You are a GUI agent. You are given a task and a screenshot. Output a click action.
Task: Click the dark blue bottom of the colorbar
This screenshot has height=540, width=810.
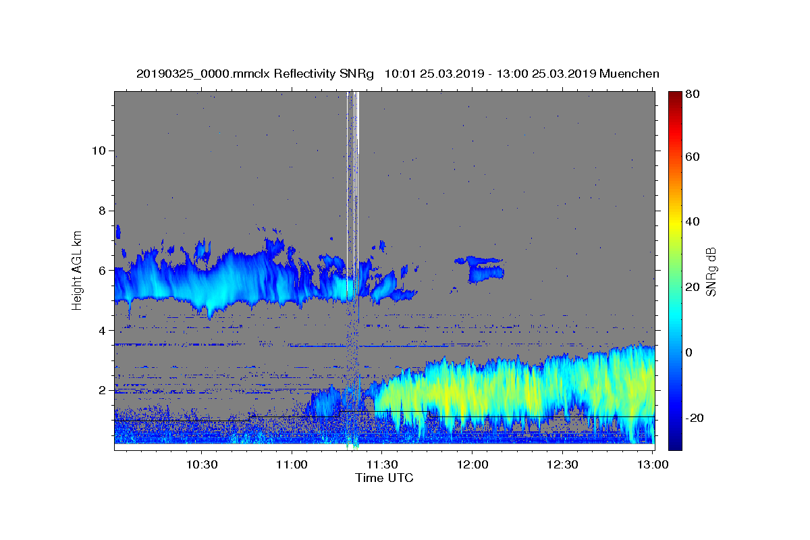(675, 442)
